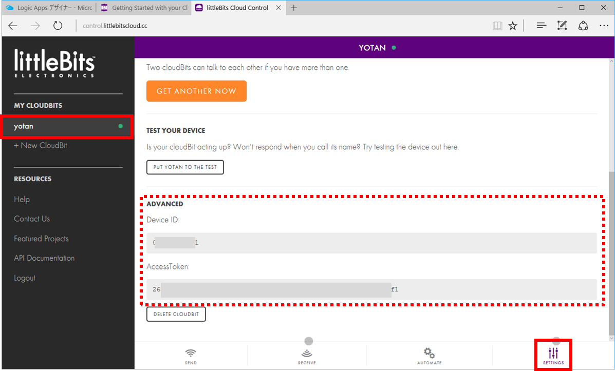Open the Share icon in toolbar
The image size is (615, 371).
583,26
